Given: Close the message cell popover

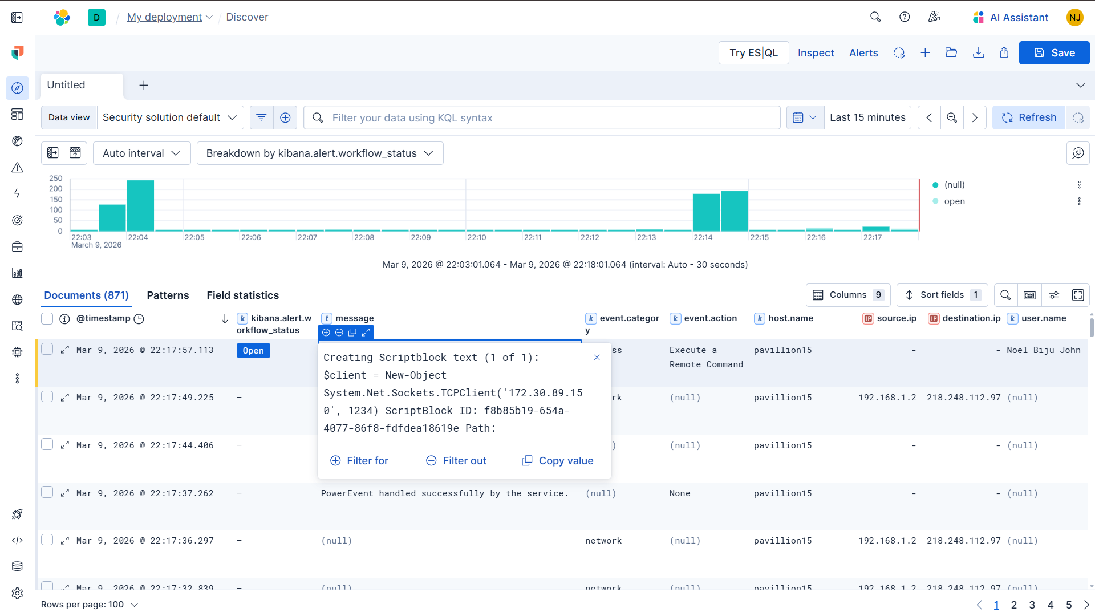Looking at the screenshot, I should (597, 358).
